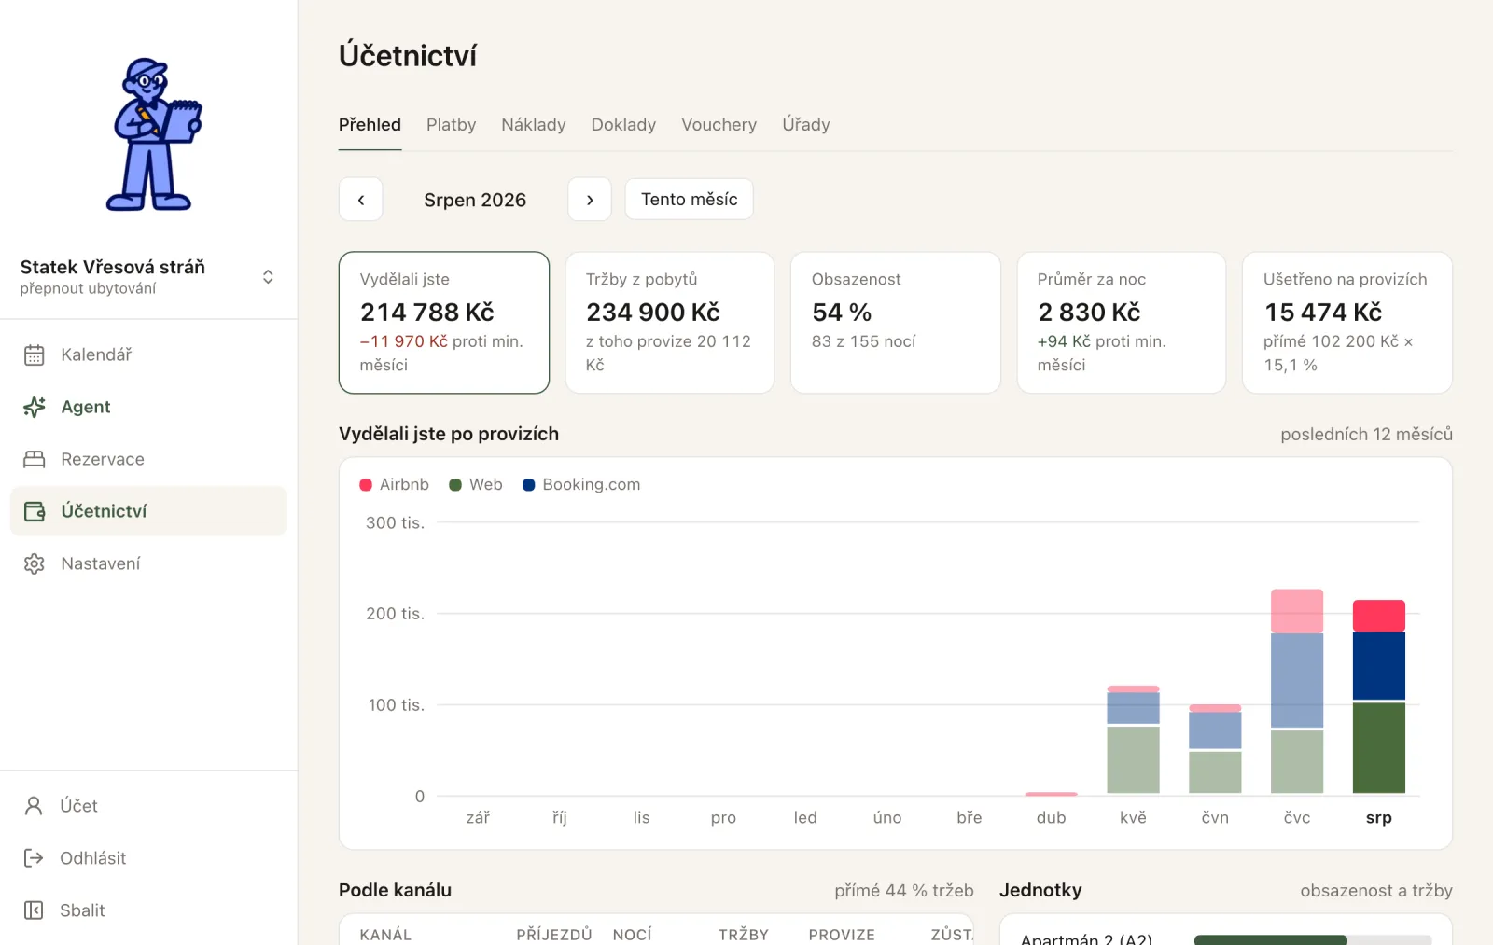The image size is (1493, 945).
Task: Select the Ušetřeno na provizích card
Action: [1347, 323]
